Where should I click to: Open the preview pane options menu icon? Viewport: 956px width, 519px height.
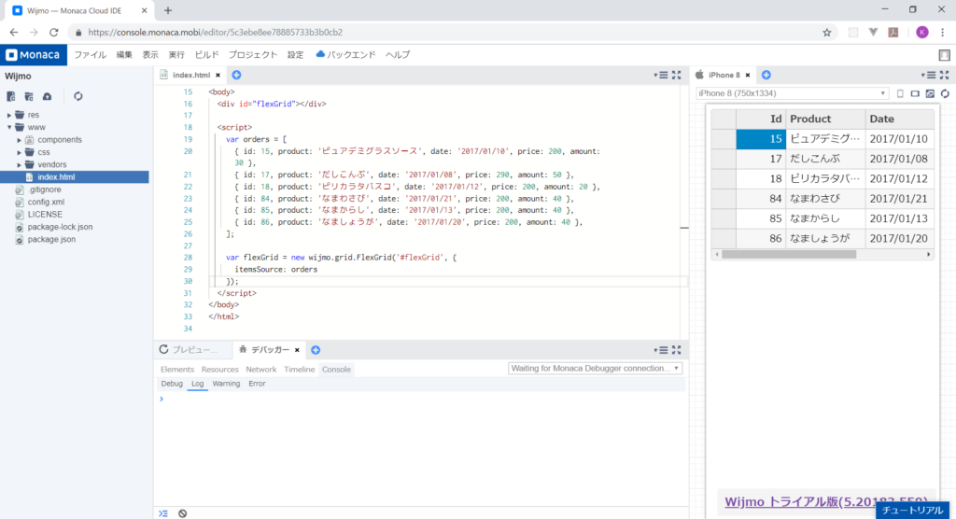[929, 75]
